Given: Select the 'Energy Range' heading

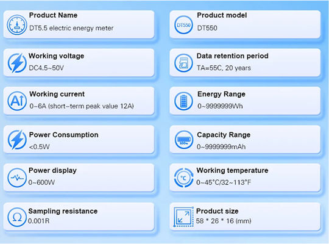Looking at the screenshot, I should [x=221, y=94].
